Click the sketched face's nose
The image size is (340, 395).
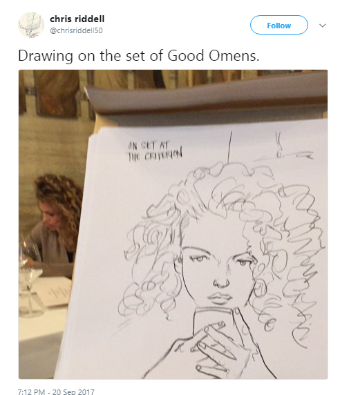tap(221, 282)
